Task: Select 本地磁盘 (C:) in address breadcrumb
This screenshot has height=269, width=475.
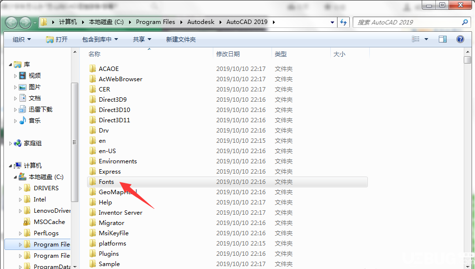Action: [106, 22]
